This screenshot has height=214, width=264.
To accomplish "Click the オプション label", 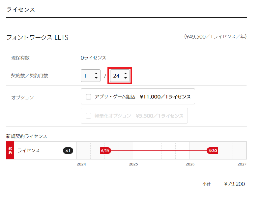I will [22, 97].
